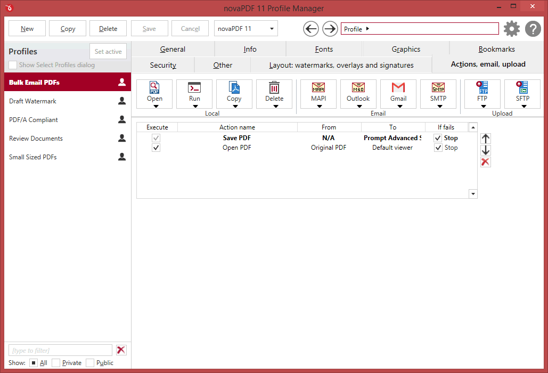This screenshot has height=373, width=548.
Task: Add a MAPI email action
Action: [x=318, y=94]
